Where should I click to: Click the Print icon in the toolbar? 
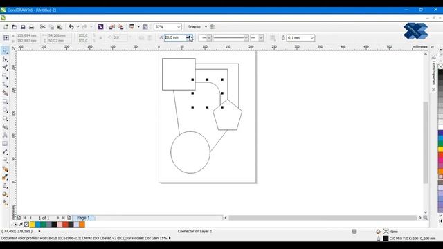click(x=31, y=27)
